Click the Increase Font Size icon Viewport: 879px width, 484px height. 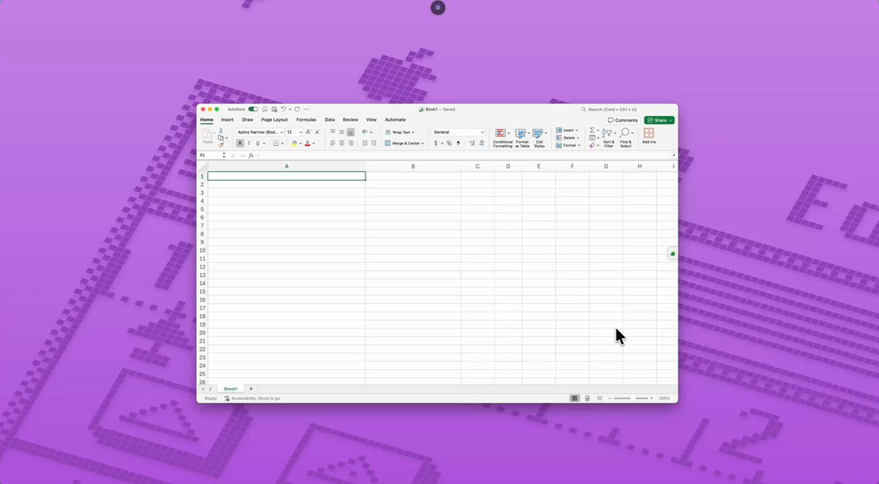(308, 132)
